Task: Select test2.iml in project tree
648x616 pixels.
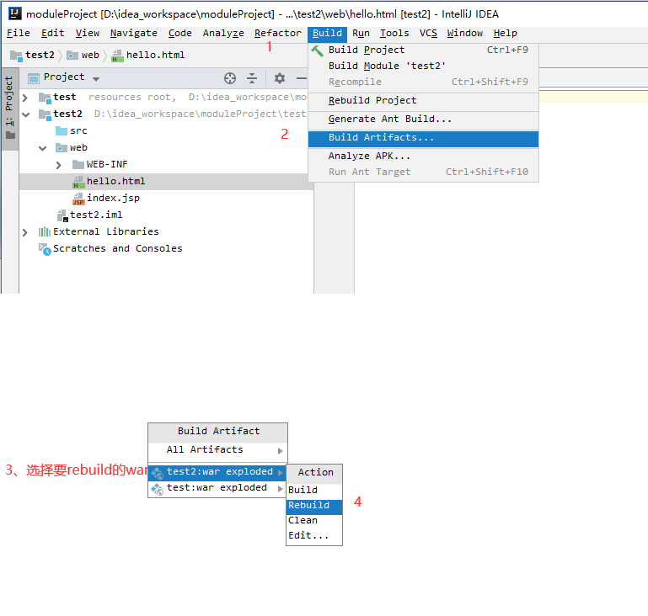Action: coord(96,215)
